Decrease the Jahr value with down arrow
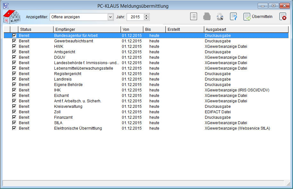293x189 pixels. [146, 19]
